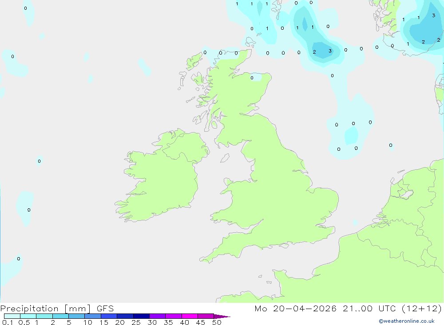Open the weatheronline.co.uk copyright link
Viewport: 444px width, 325px height.
[407, 321]
